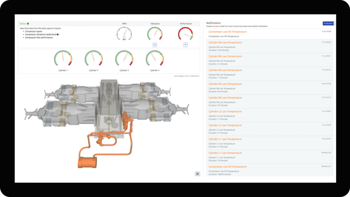Image resolution: width=350 pixels, height=197 pixels.
Task: Toggle the Production mode switch
Action: pyautogui.click(x=328, y=23)
